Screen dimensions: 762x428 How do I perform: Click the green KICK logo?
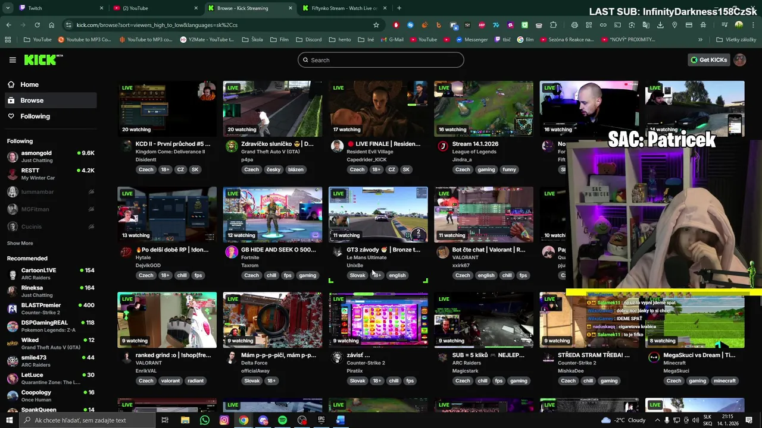coord(43,59)
